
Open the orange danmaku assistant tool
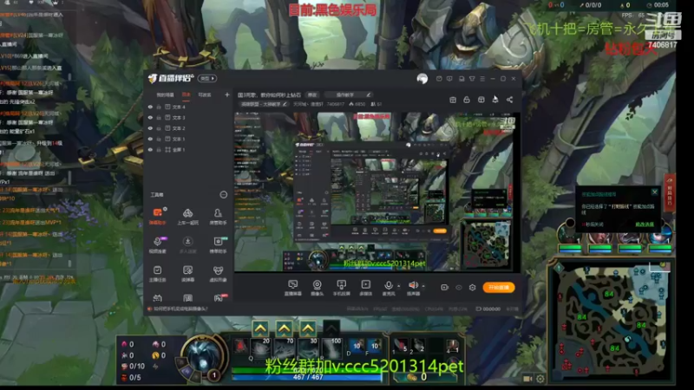click(x=157, y=216)
